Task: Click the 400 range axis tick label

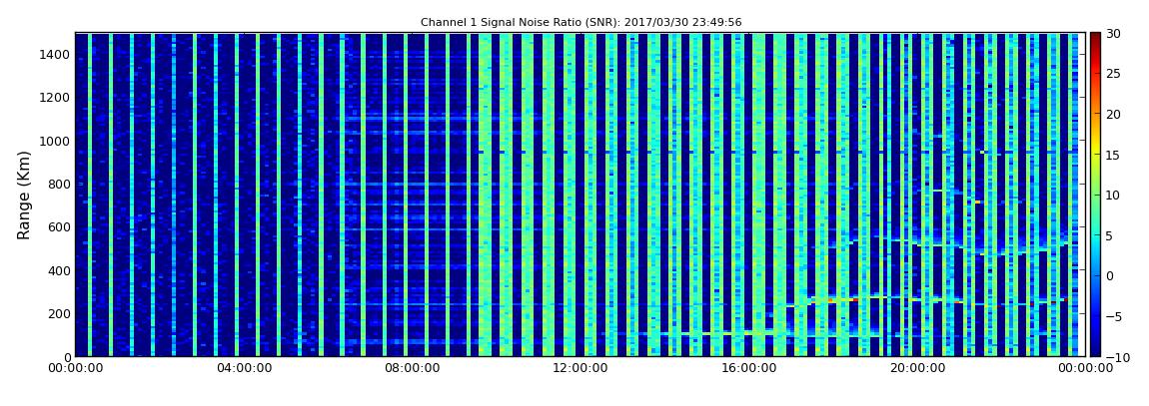Action: click(59, 270)
